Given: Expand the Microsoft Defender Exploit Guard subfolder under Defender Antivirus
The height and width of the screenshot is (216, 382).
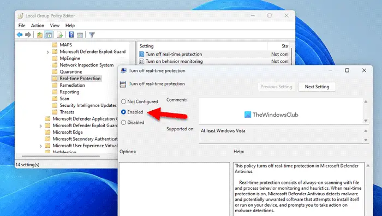Looking at the screenshot, I should pos(48,52).
